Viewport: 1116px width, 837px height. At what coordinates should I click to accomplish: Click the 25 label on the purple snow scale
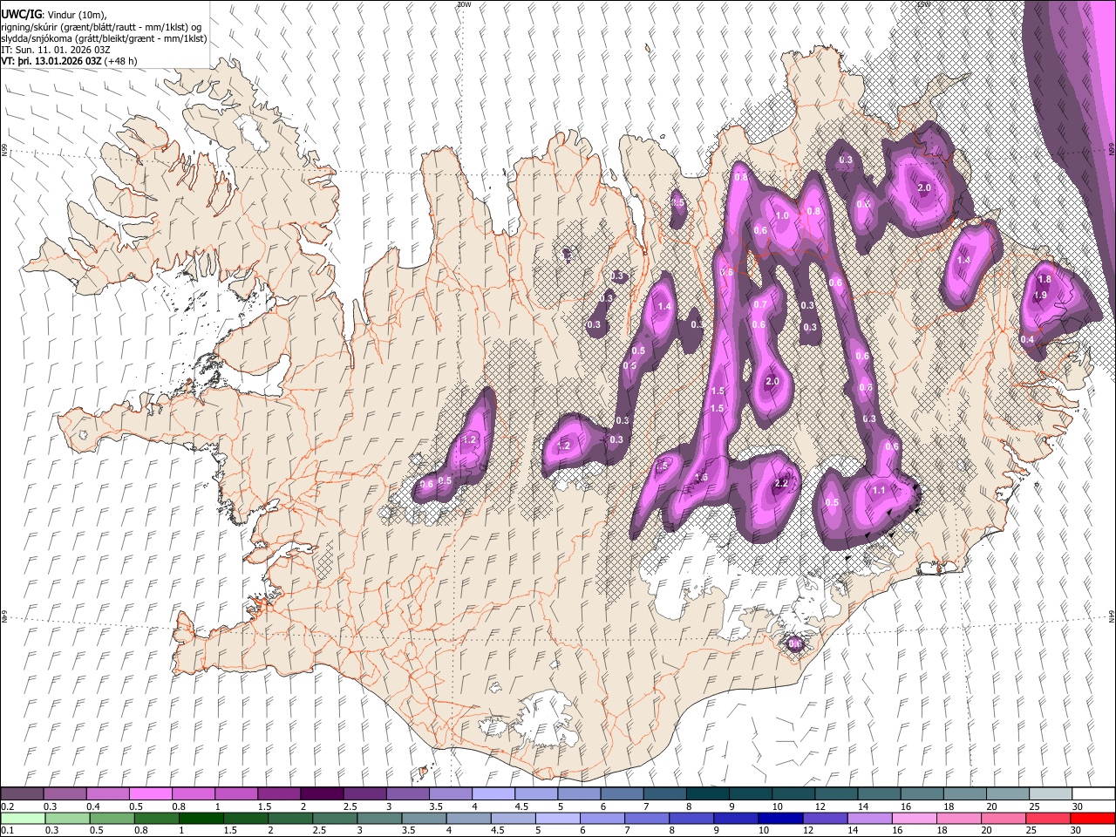click(x=1034, y=806)
